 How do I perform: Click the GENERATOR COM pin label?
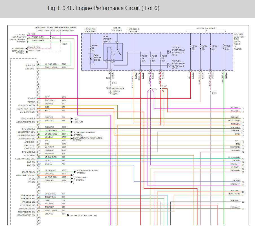pos(26,132)
